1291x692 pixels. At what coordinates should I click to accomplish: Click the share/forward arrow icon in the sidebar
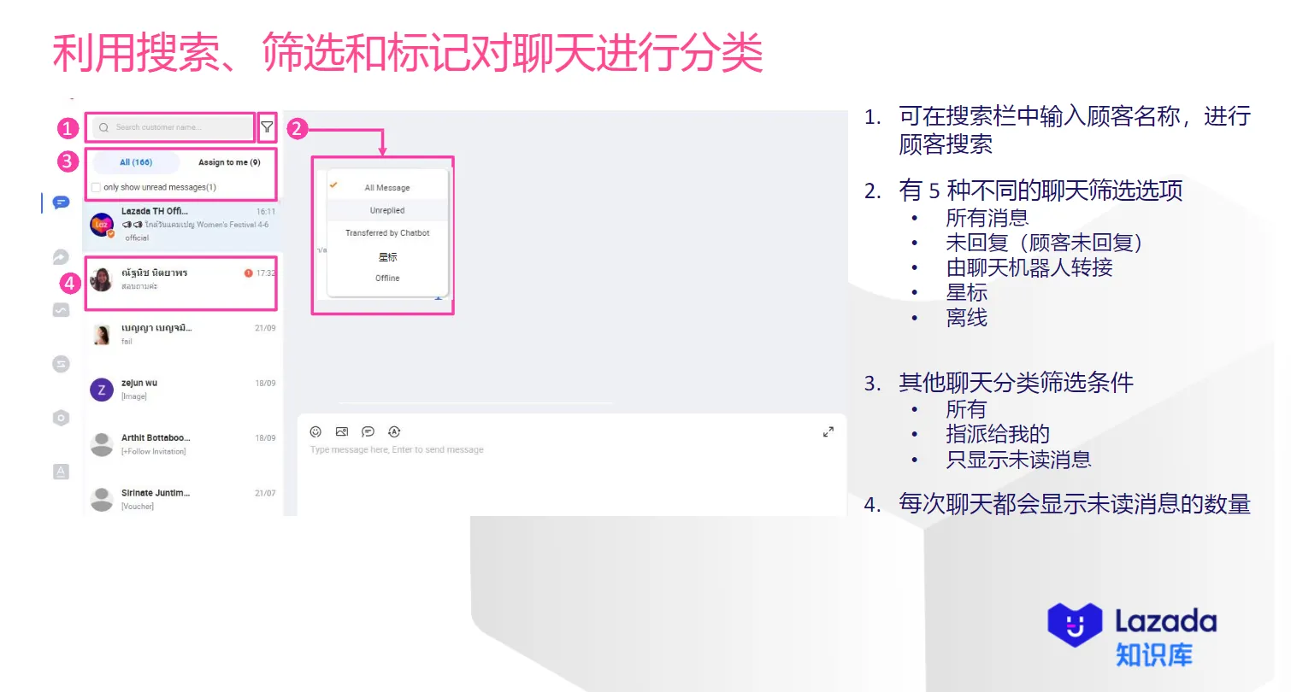click(x=60, y=256)
